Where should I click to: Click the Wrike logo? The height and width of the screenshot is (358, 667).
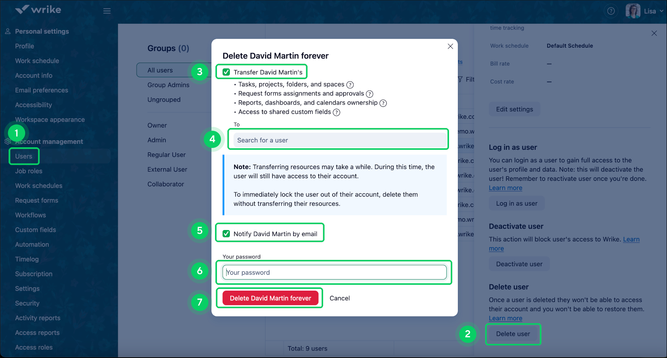[x=39, y=10]
